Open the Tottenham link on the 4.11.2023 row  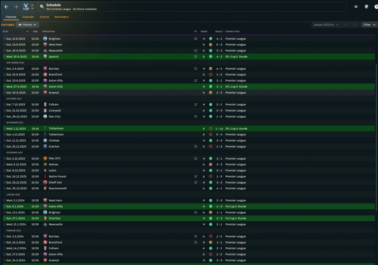56,135
